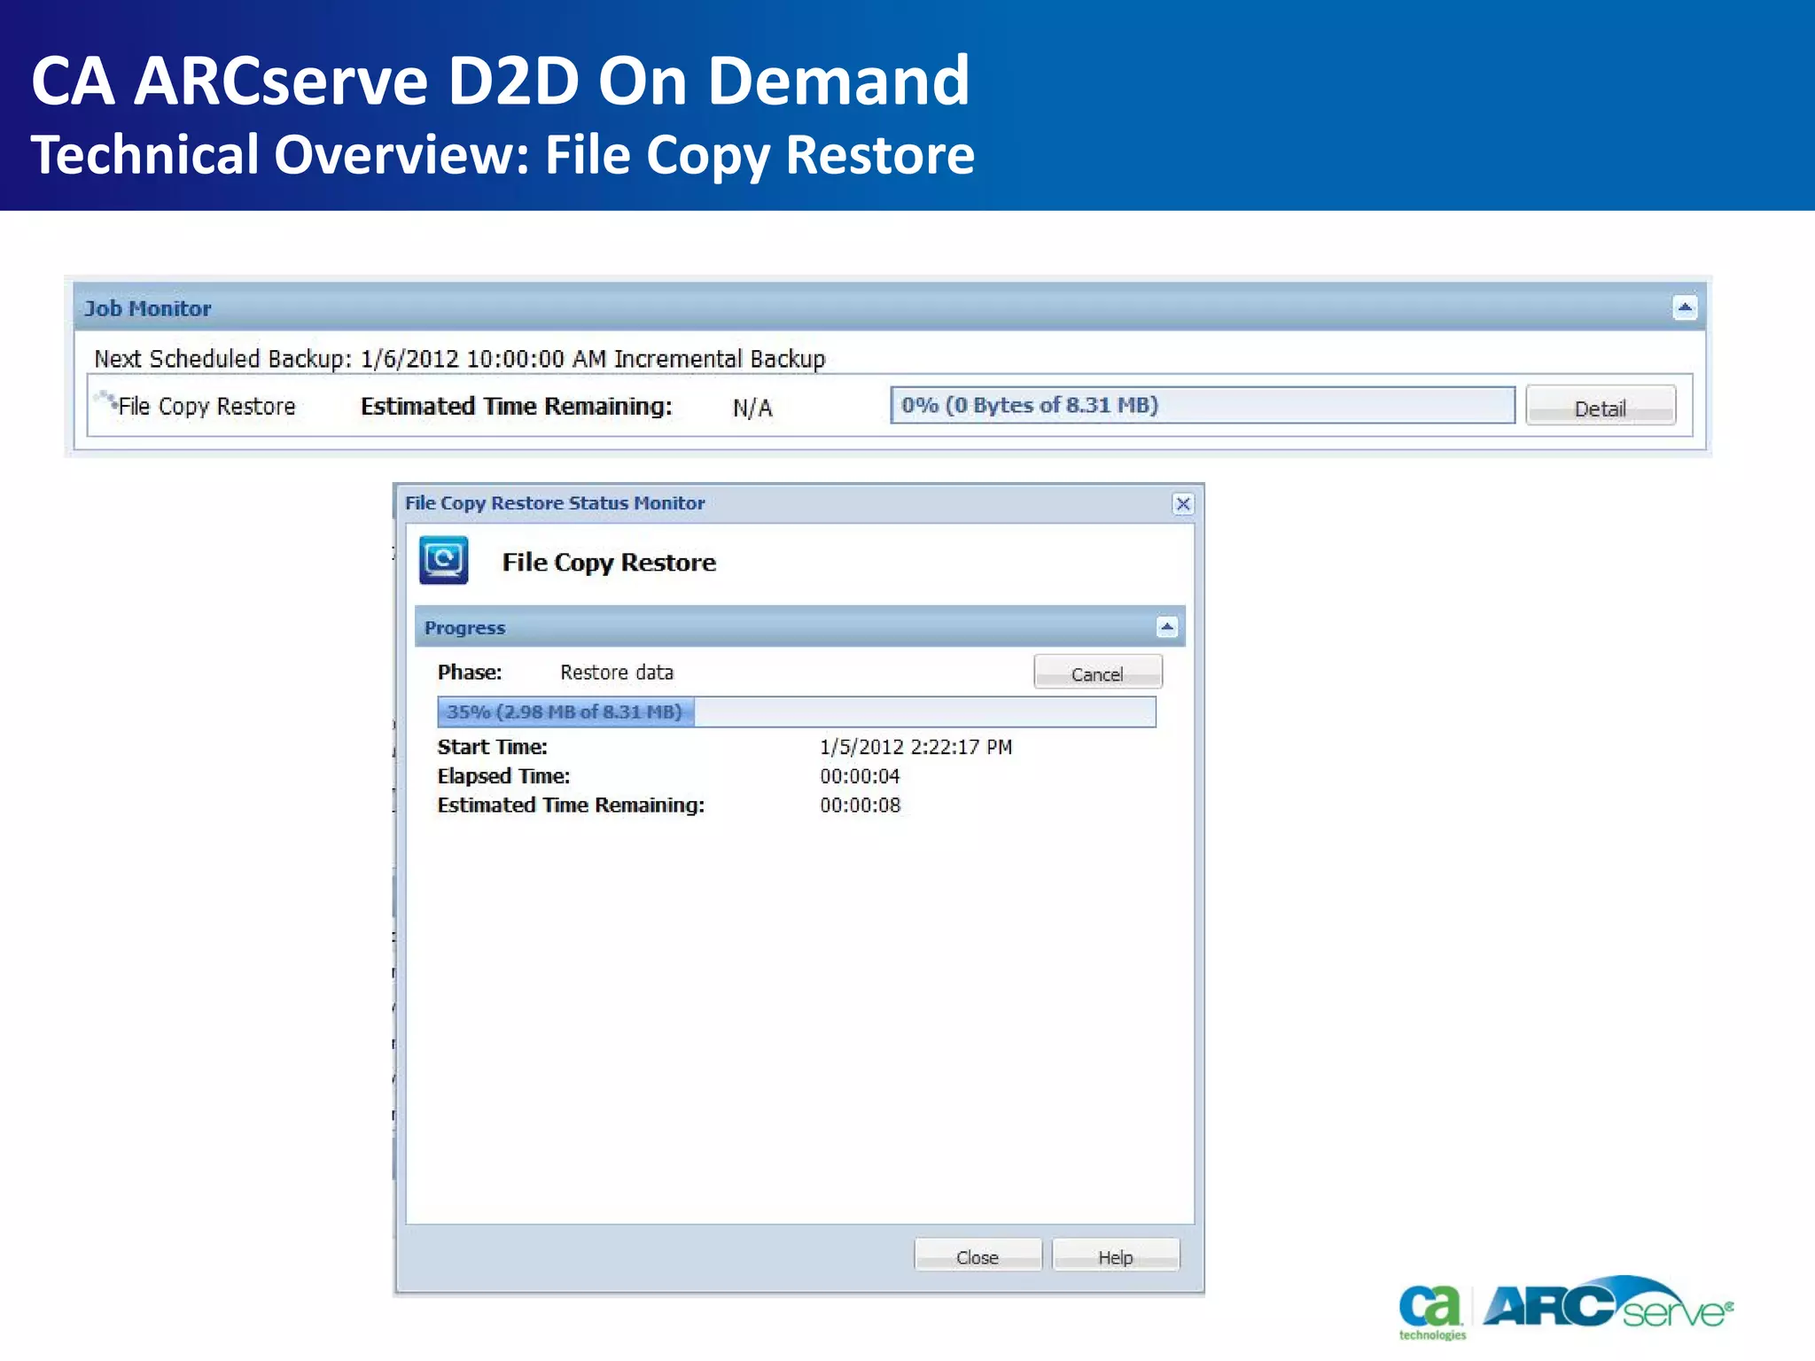Click the Phase value Restore data
The width and height of the screenshot is (1815, 1361).
[617, 673]
